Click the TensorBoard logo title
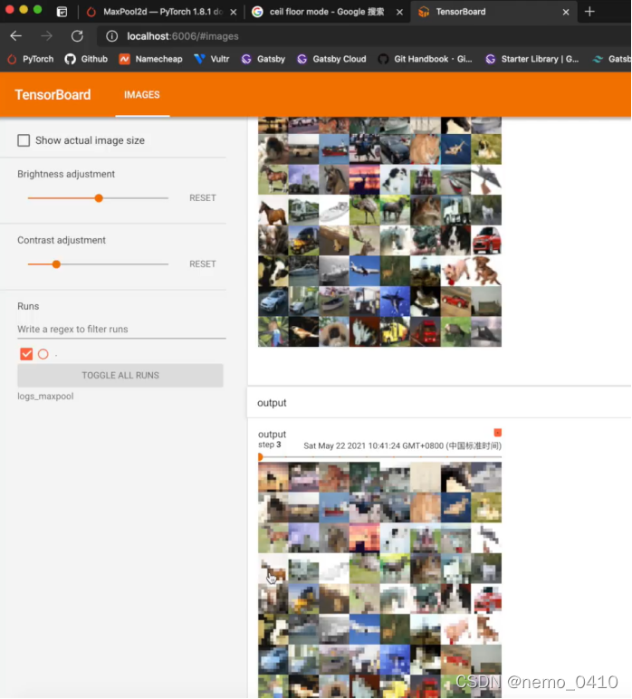 [53, 94]
